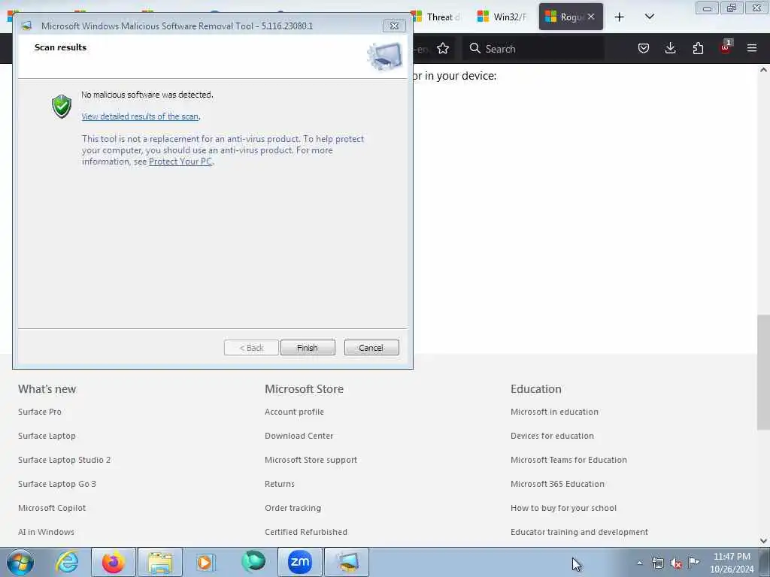The image size is (770, 577).
Task: Open the Surface Pro footer link
Action: pyautogui.click(x=40, y=412)
